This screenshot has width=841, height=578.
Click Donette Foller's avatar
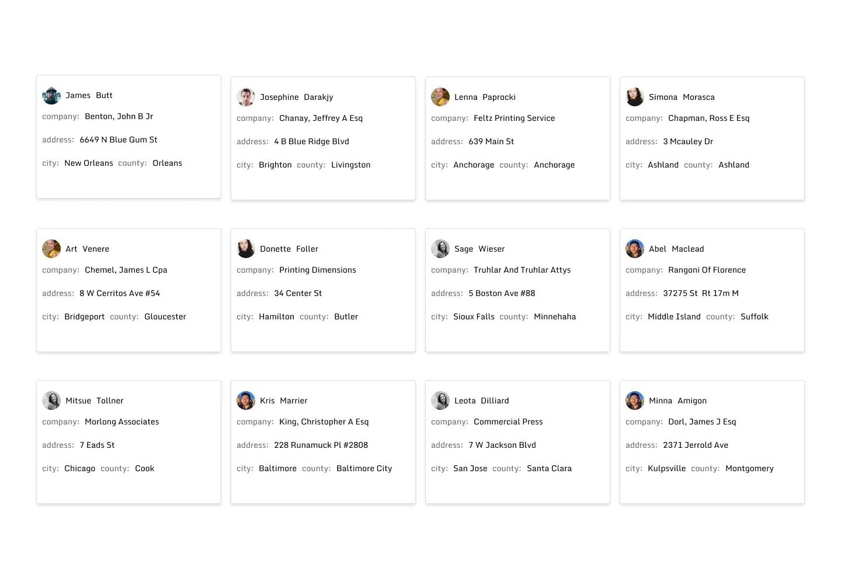click(x=246, y=249)
